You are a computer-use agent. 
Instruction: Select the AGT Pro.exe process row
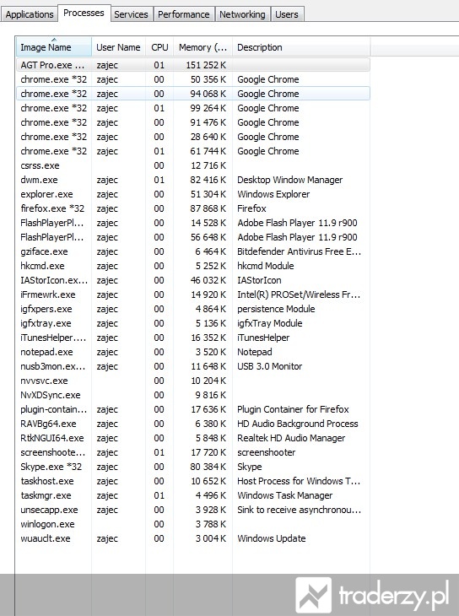click(x=193, y=65)
